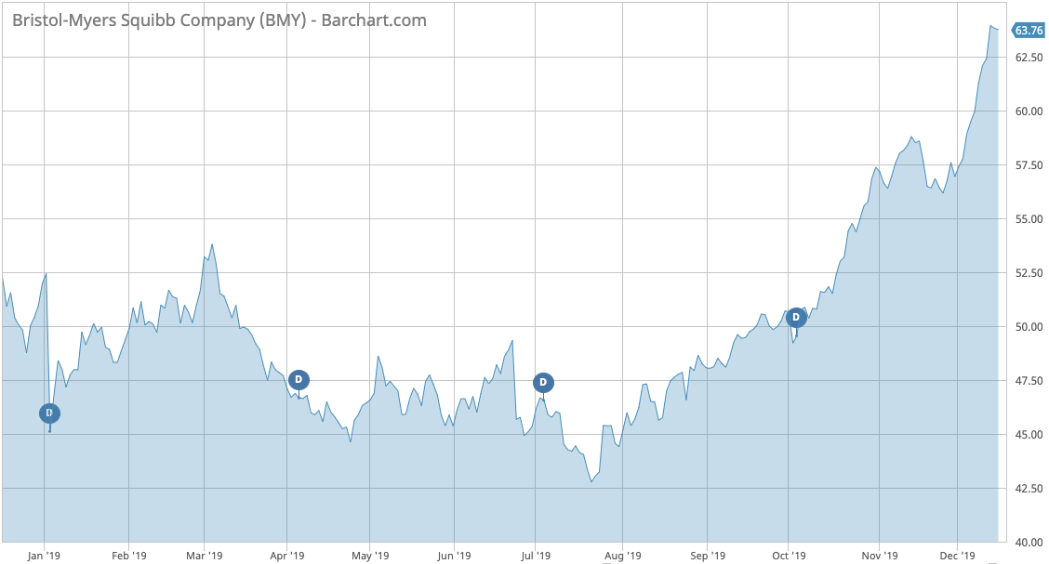Click the dividend marker near Jul '19
This screenshot has height=564, width=1049.
pos(543,383)
